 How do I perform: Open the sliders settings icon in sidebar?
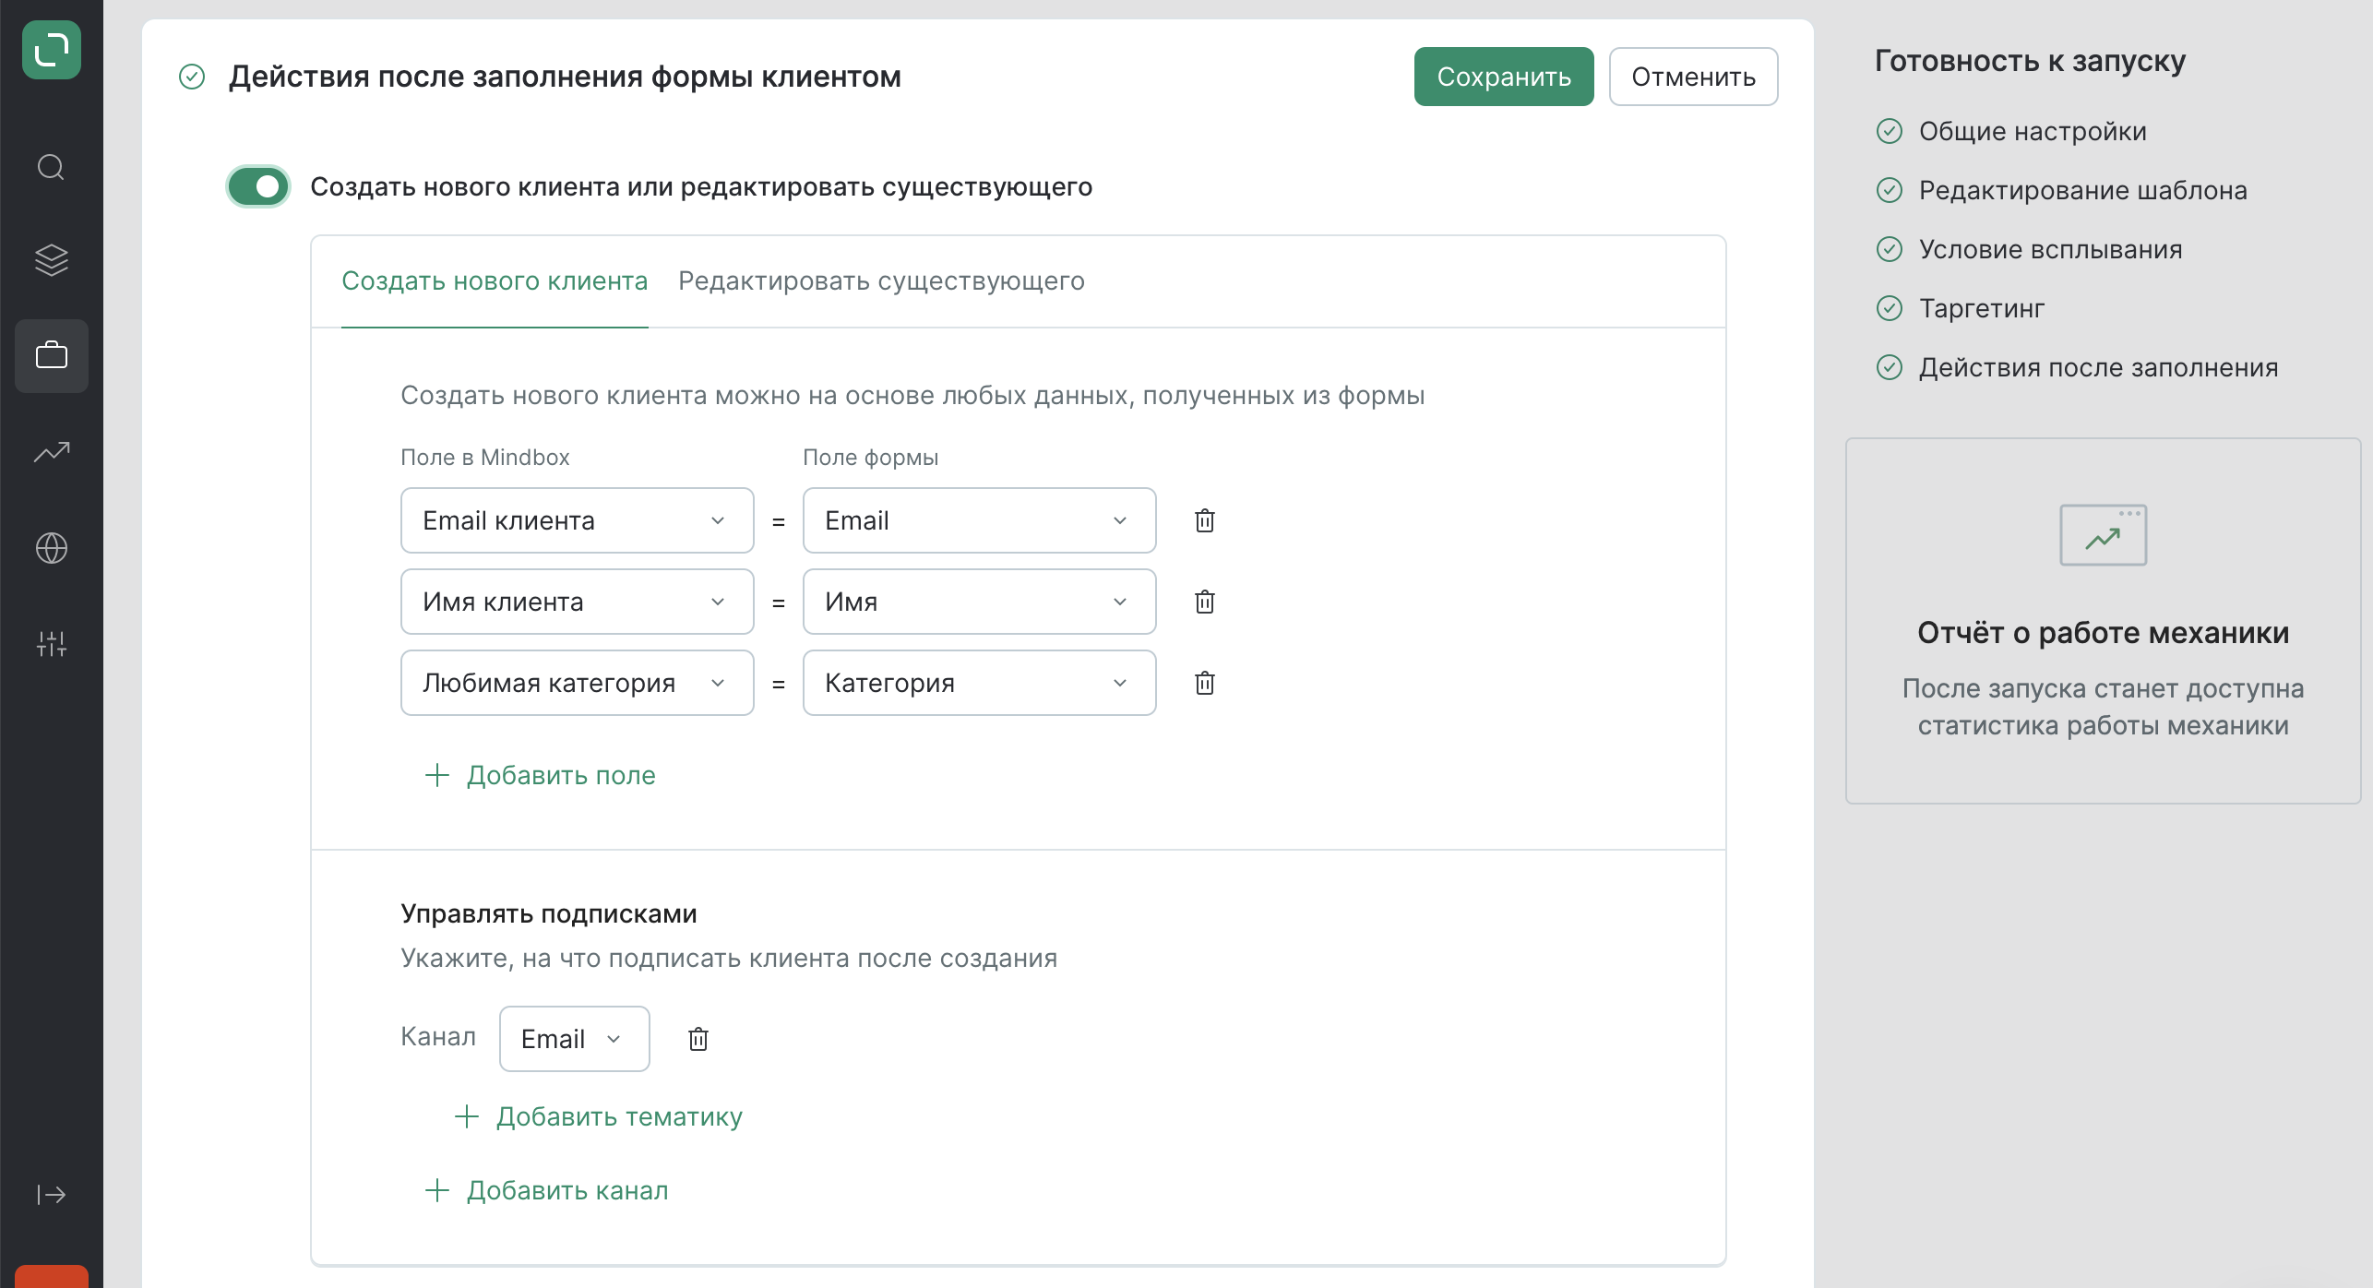coord(52,644)
